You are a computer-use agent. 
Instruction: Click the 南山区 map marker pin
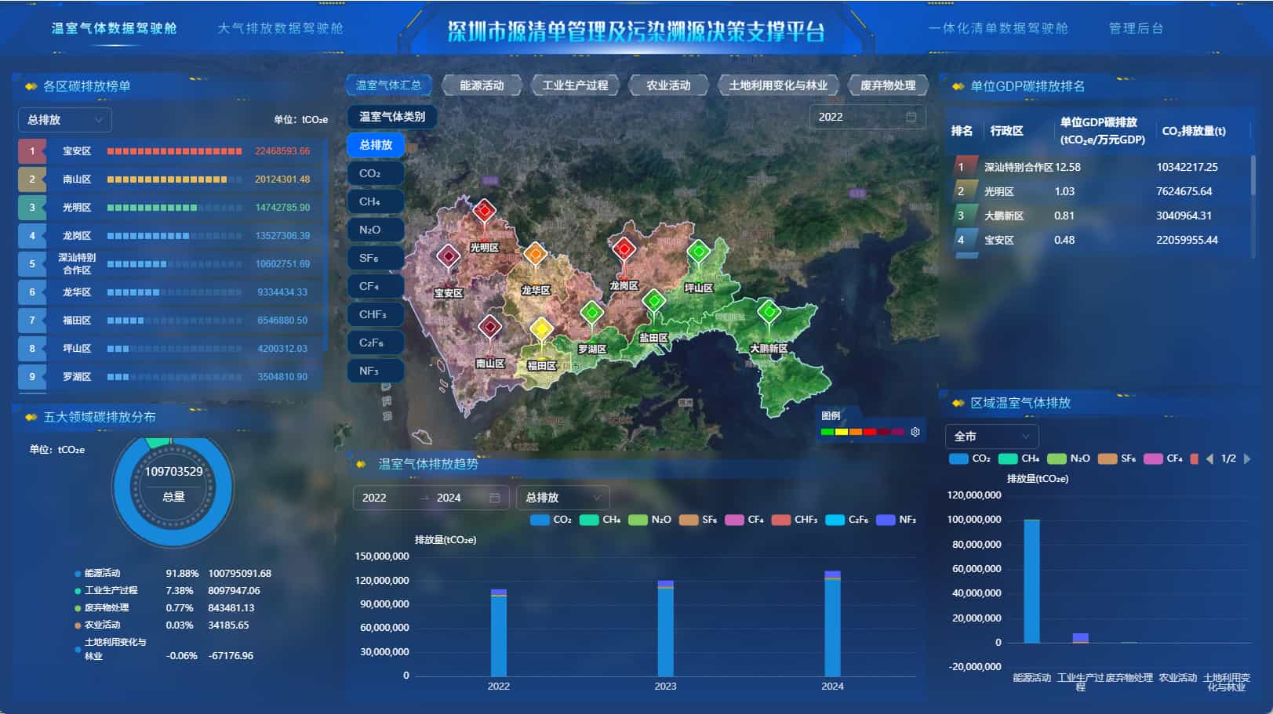pyautogui.click(x=490, y=328)
